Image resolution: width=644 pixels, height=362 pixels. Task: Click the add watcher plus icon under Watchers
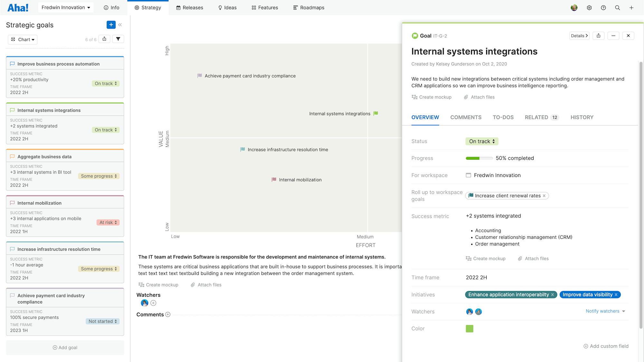[x=153, y=303]
